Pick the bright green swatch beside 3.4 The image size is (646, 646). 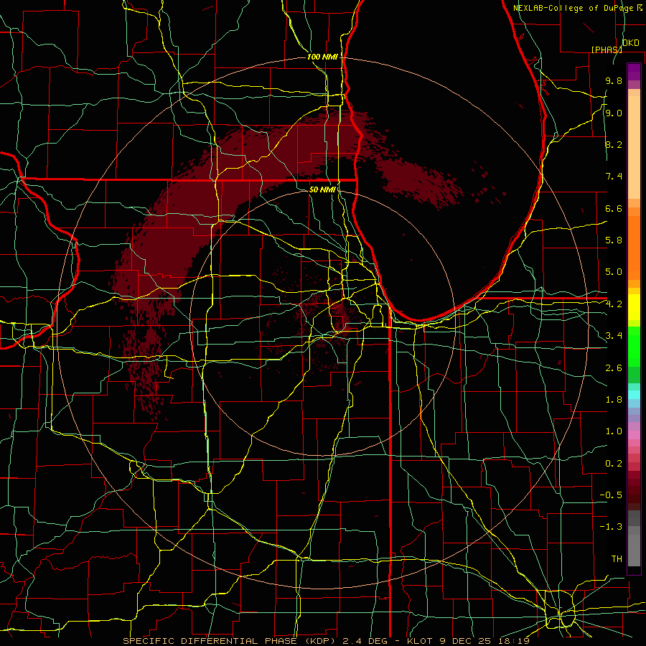pyautogui.click(x=634, y=345)
